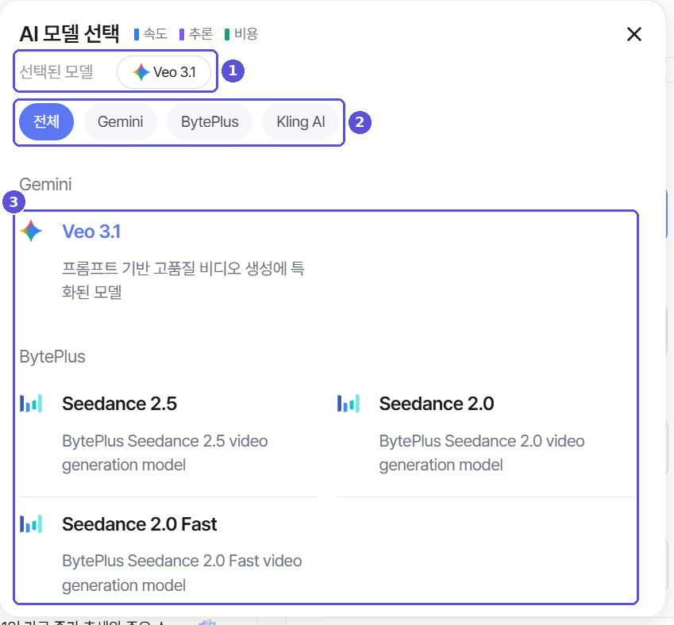Click 'BytePlus Seedance 2.5 video generation model' text
Image resolution: width=674 pixels, height=625 pixels.
pos(165,453)
